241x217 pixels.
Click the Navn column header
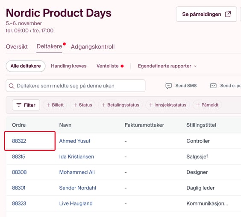click(65, 125)
